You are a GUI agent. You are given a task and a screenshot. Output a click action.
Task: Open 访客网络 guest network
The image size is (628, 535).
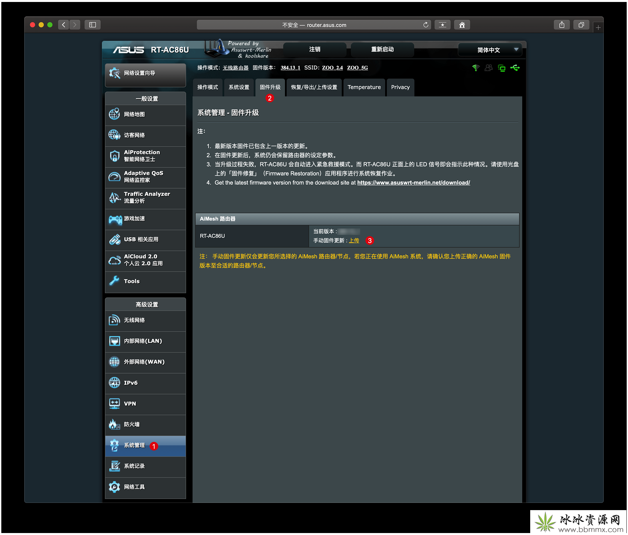[145, 136]
